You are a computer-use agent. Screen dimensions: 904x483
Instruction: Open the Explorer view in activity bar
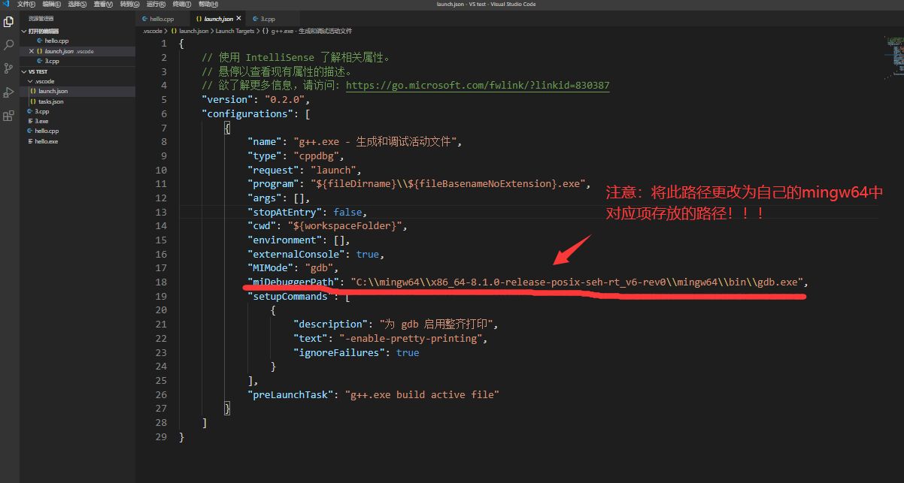pyautogui.click(x=9, y=22)
